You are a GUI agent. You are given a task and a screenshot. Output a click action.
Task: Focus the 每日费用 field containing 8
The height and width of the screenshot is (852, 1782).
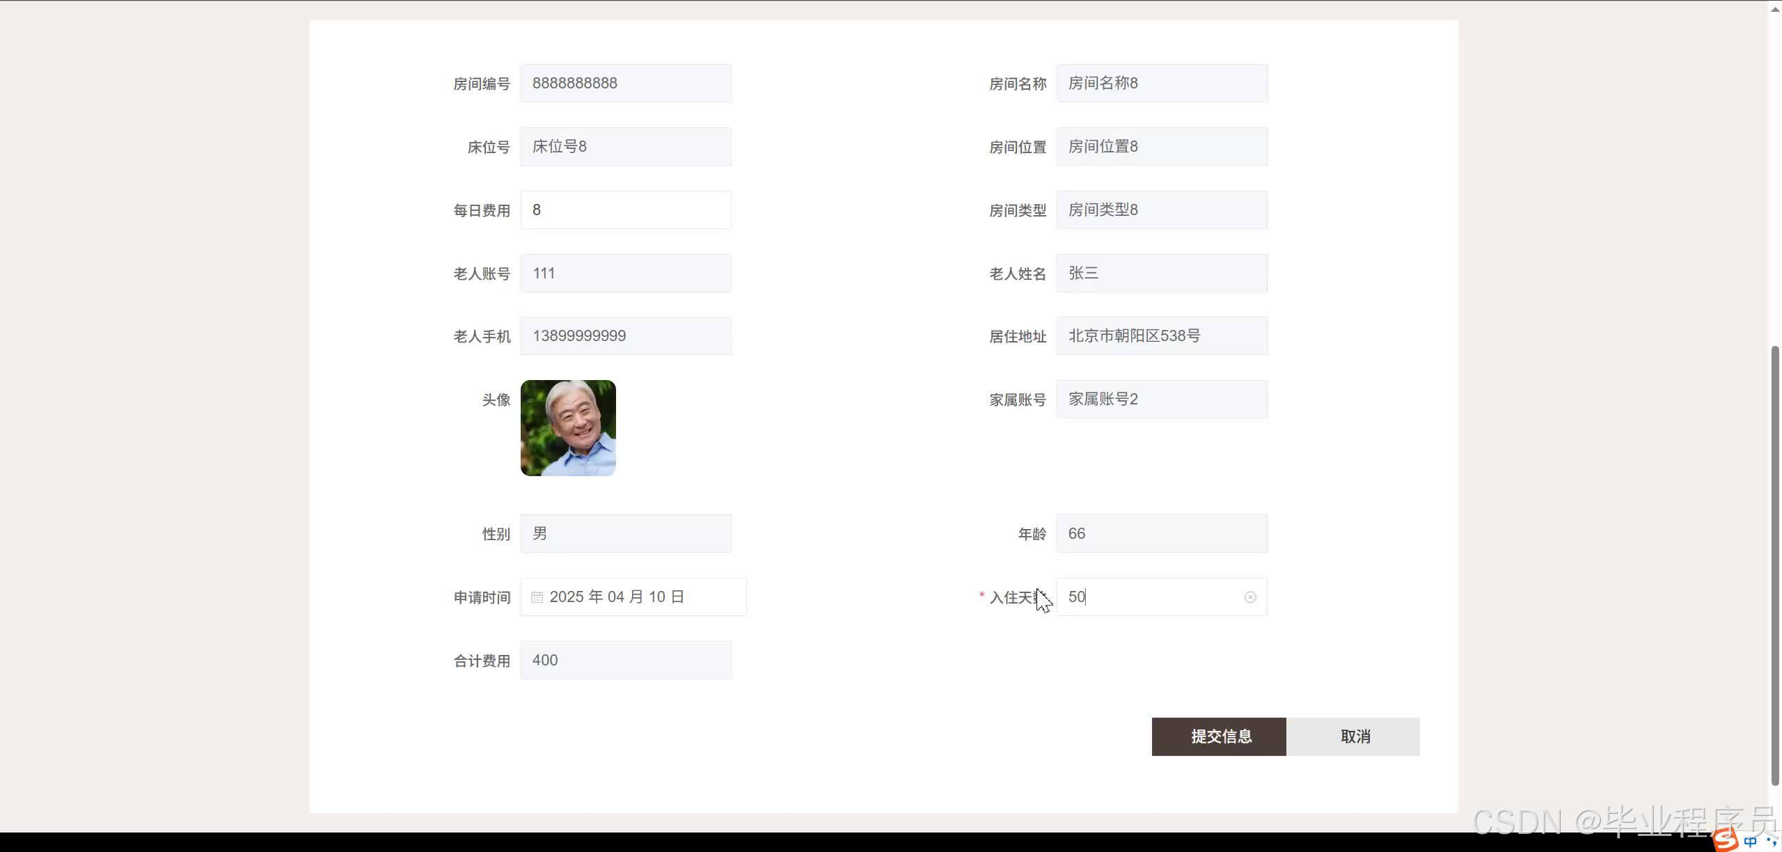[x=624, y=210]
